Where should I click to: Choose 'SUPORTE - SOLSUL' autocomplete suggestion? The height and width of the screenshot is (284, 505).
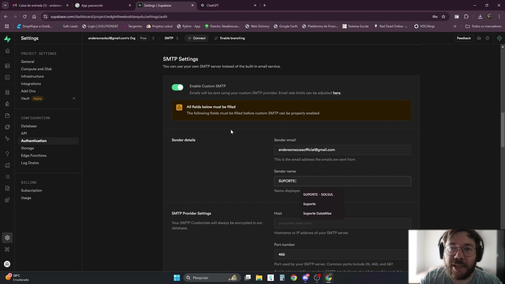pos(318,194)
